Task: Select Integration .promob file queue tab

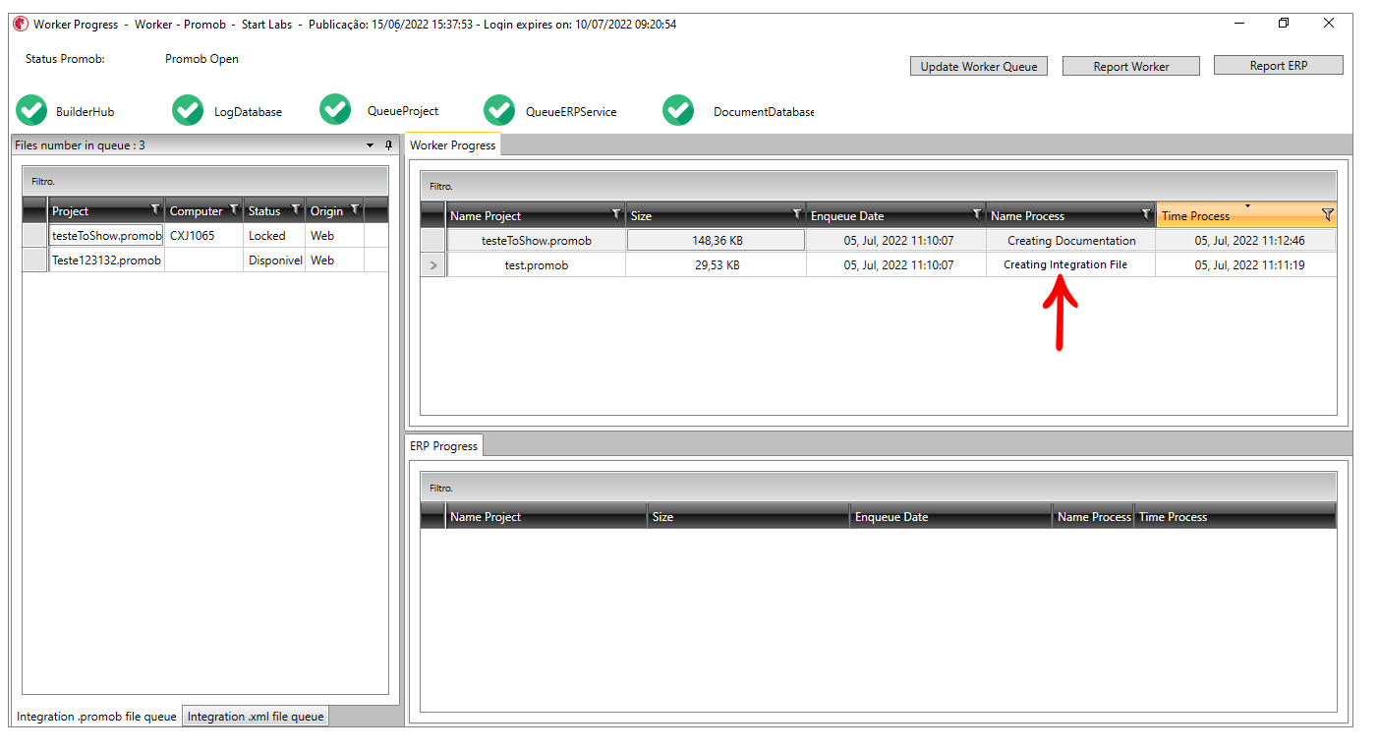Action: point(96,717)
